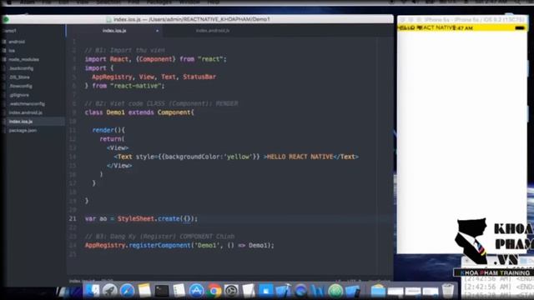Open Xcode hammer icon in dock
The height and width of the screenshot is (300, 534).
[x=283, y=291]
